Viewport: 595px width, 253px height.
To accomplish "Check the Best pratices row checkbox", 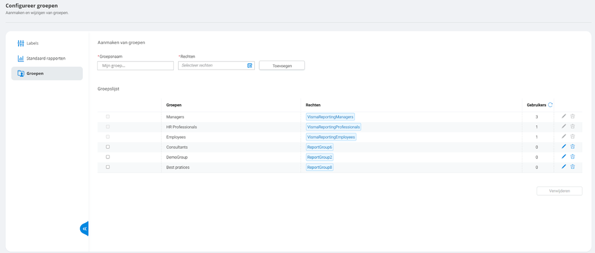I will (x=108, y=167).
